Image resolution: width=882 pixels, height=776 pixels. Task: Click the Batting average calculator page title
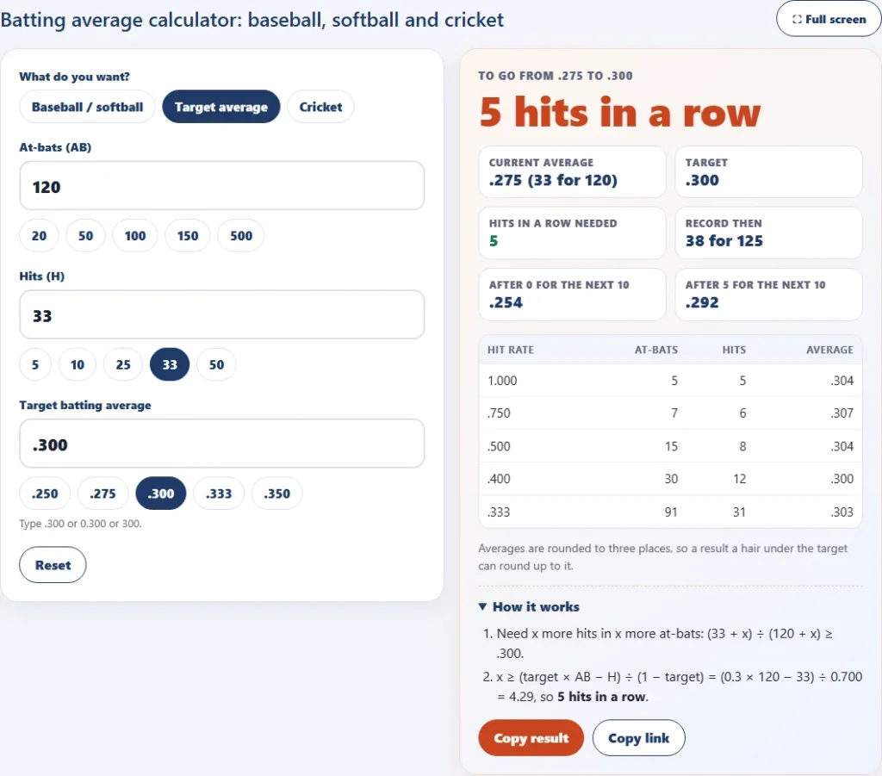coord(252,20)
